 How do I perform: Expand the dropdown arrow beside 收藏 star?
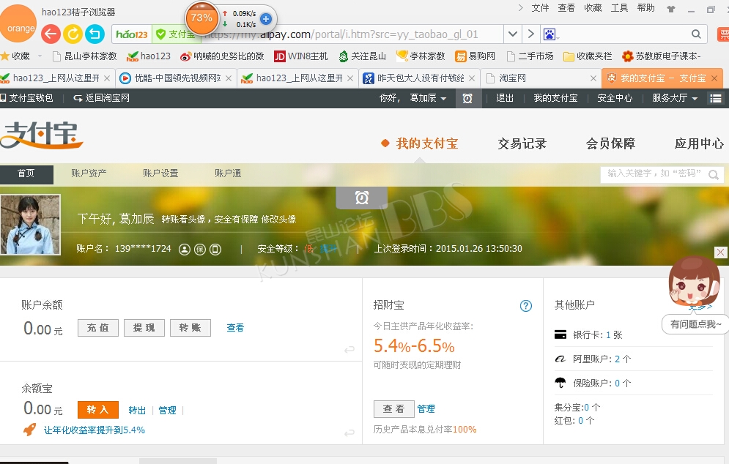click(40, 56)
